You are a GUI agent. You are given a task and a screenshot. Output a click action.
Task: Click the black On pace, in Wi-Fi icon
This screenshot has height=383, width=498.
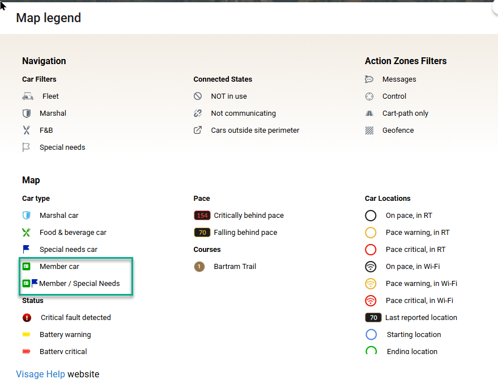coord(371,267)
